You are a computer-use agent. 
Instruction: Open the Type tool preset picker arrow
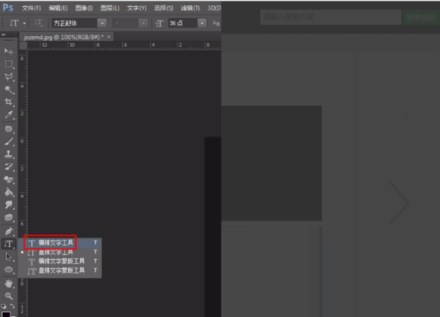pyautogui.click(x=24, y=23)
